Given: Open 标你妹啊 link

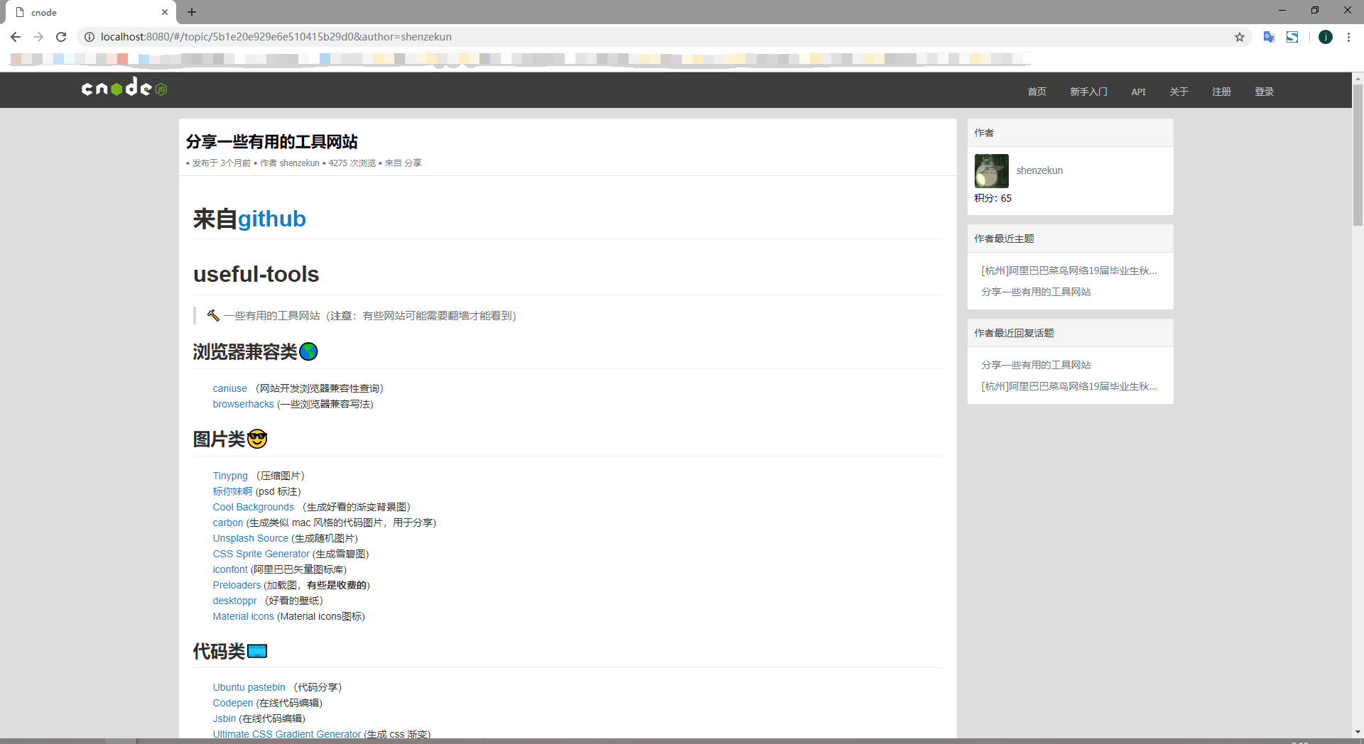Looking at the screenshot, I should [x=232, y=491].
